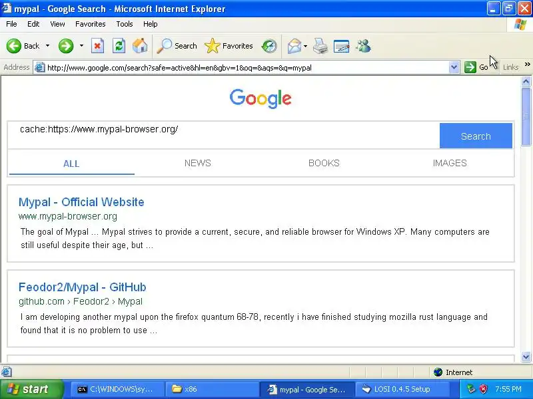Switch to x86 folder taskbar item
This screenshot has width=533, height=399.
pyautogui.click(x=212, y=389)
